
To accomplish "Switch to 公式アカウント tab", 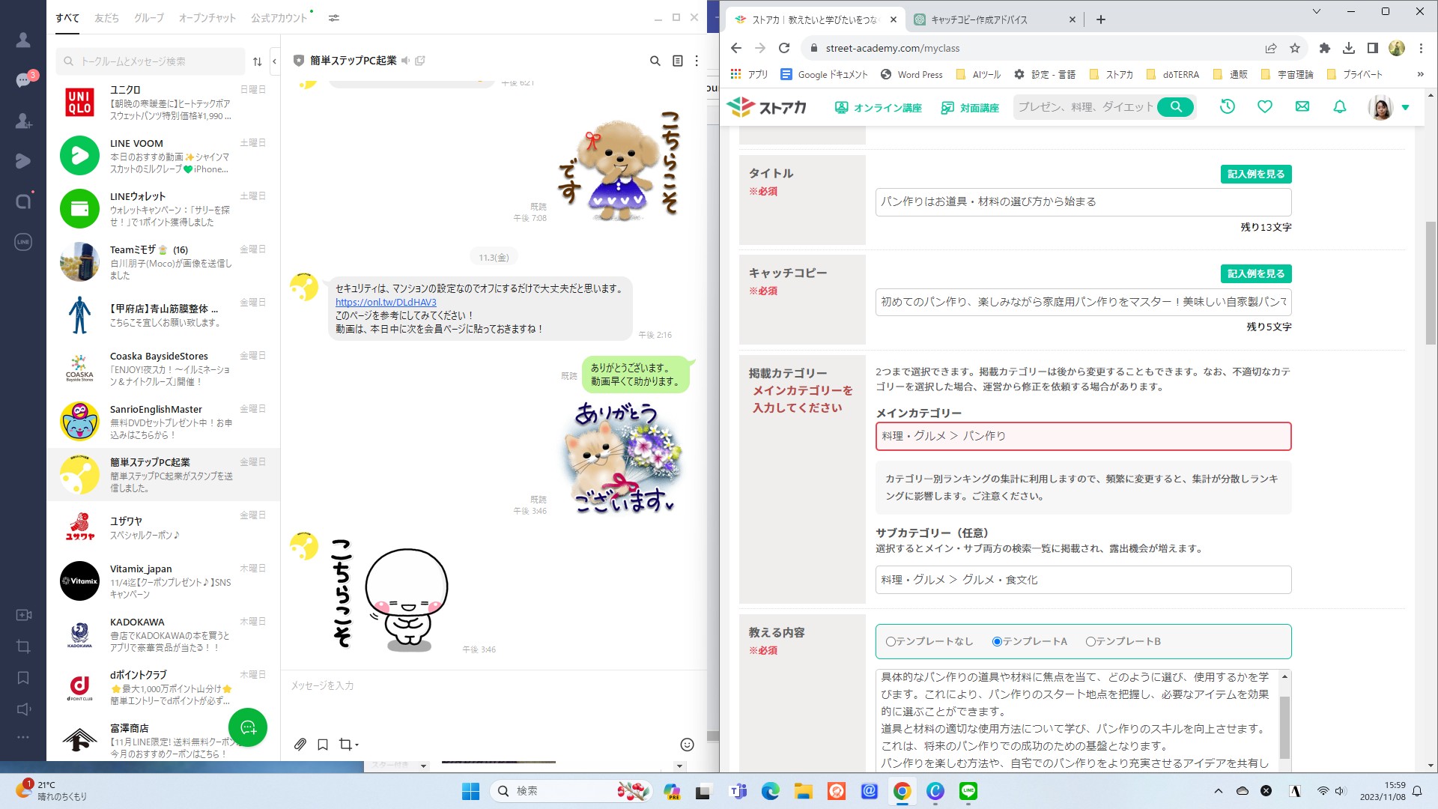I will pyautogui.click(x=279, y=18).
